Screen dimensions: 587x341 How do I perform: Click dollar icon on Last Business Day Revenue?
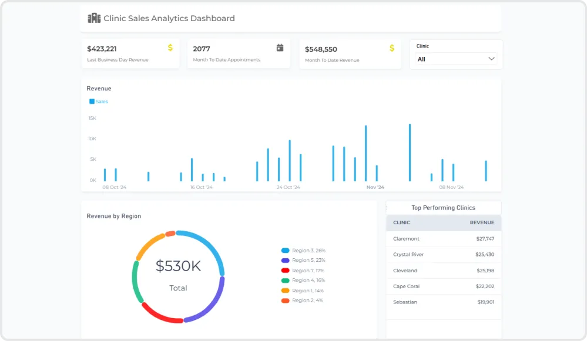170,48
